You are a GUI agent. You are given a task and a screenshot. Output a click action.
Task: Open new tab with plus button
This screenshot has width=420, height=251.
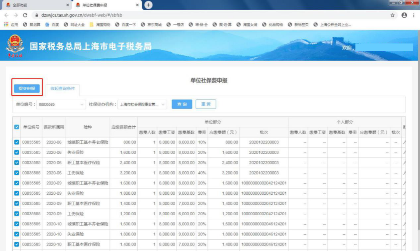149,5
